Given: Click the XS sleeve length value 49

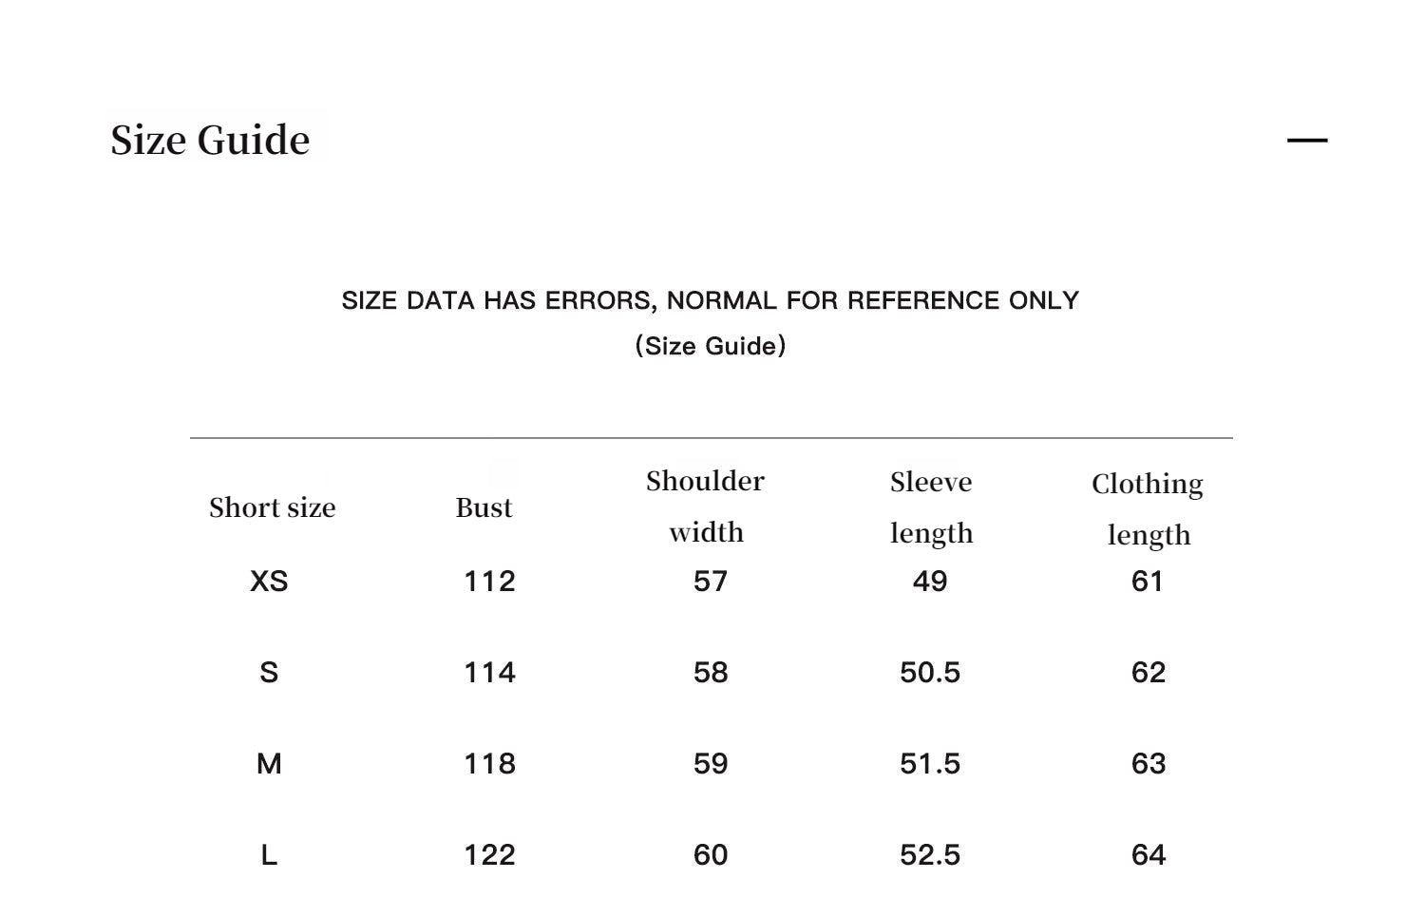Looking at the screenshot, I should click(x=930, y=582).
